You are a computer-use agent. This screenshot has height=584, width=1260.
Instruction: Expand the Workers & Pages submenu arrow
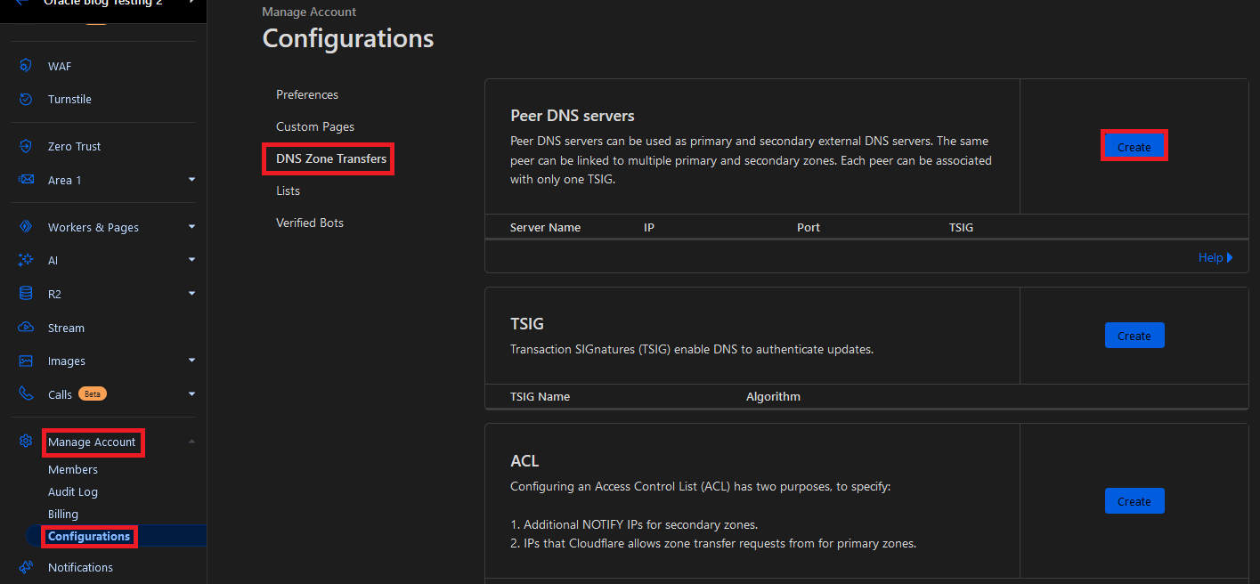click(191, 227)
